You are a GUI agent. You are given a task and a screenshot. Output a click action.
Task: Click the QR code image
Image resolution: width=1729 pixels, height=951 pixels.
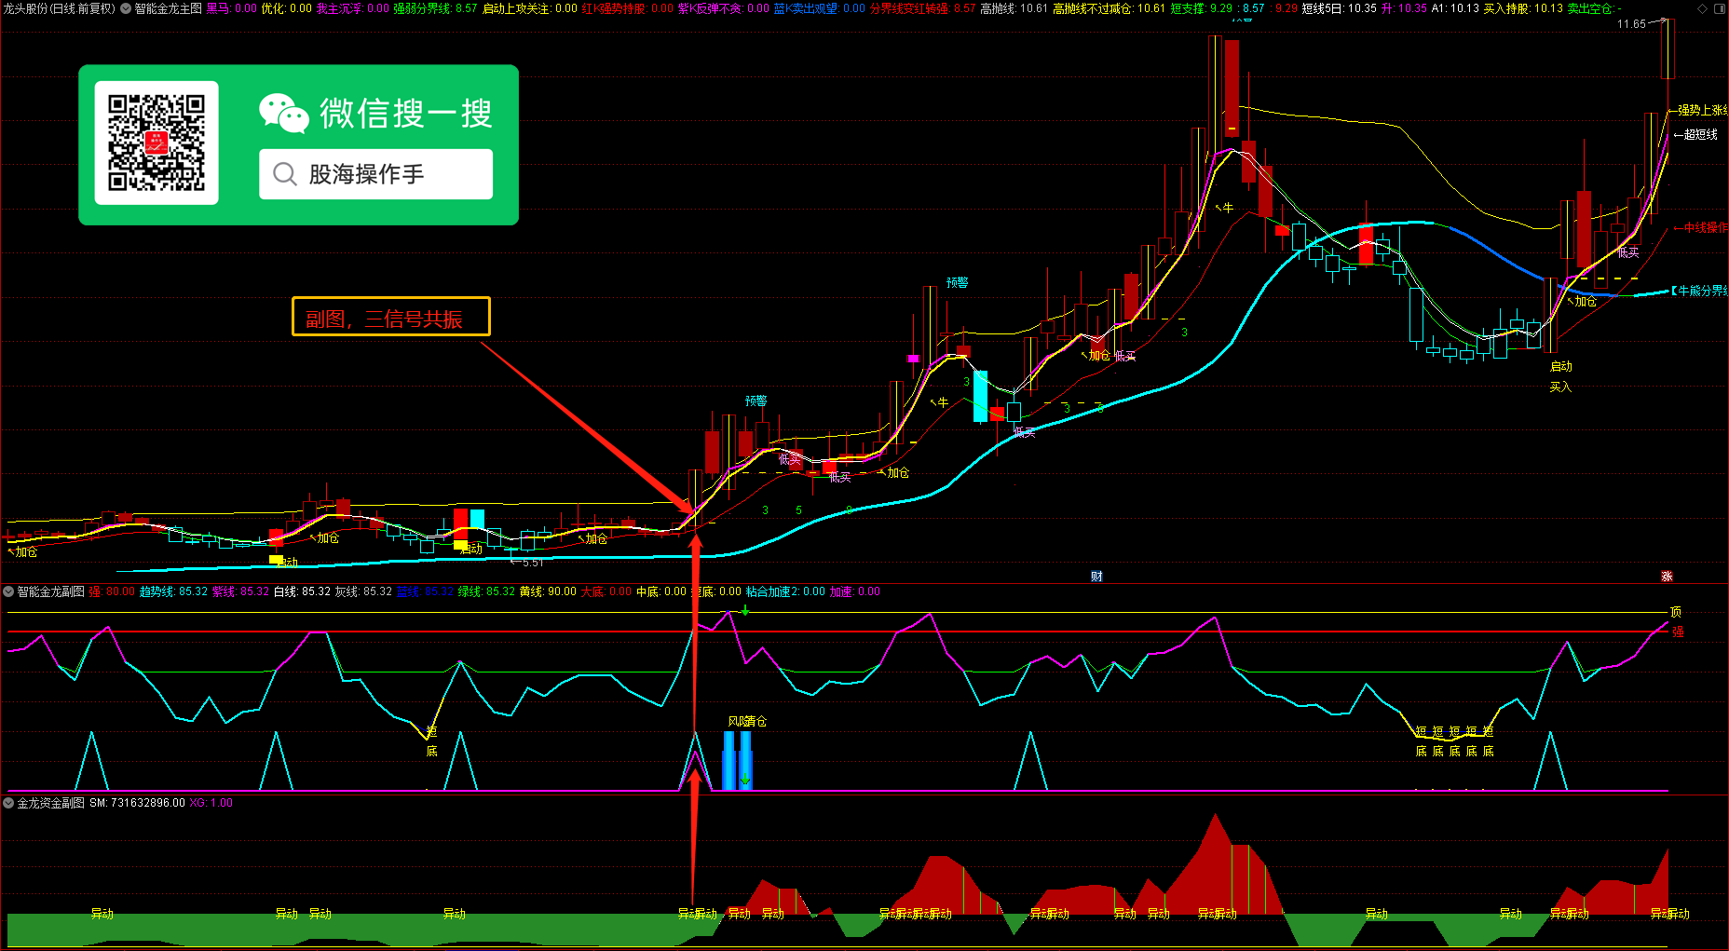point(157,143)
